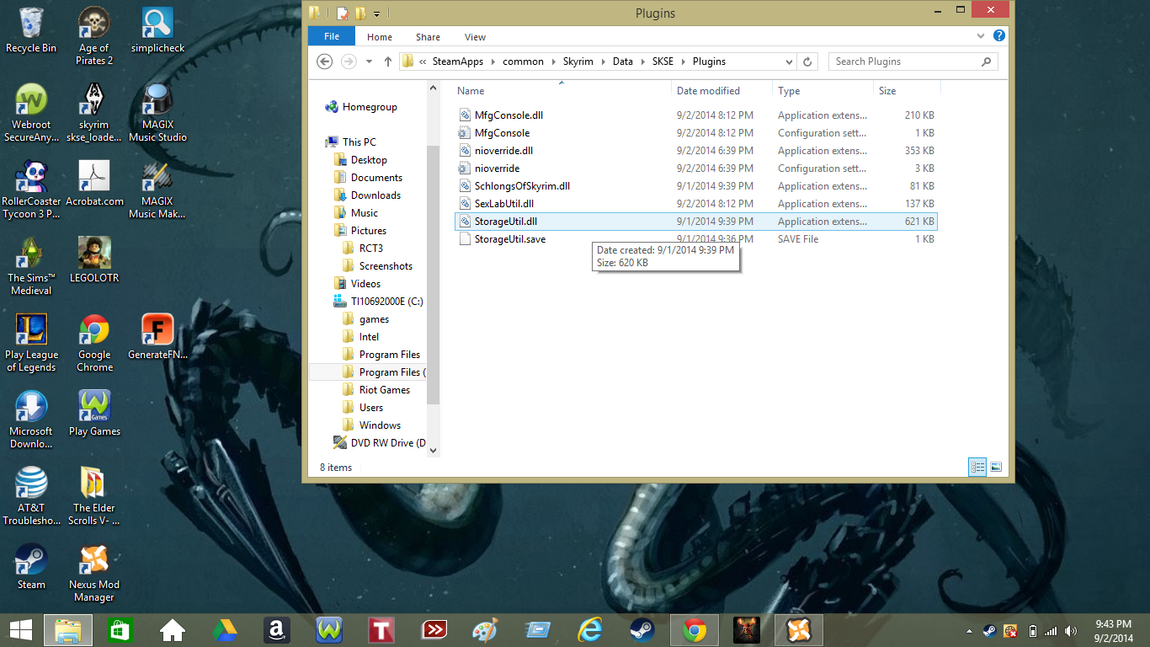Open the volume control in system tray
The width and height of the screenshot is (1150, 647).
(x=1070, y=631)
